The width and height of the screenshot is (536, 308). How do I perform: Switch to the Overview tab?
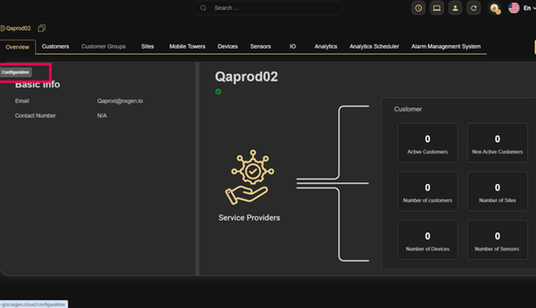click(17, 47)
